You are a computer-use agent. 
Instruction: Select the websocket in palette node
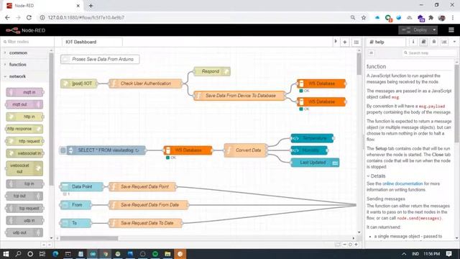point(24,153)
